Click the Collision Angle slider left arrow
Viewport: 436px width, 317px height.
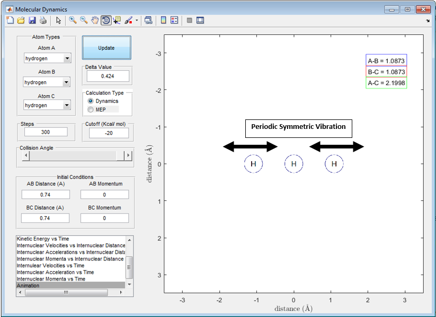(x=25, y=155)
